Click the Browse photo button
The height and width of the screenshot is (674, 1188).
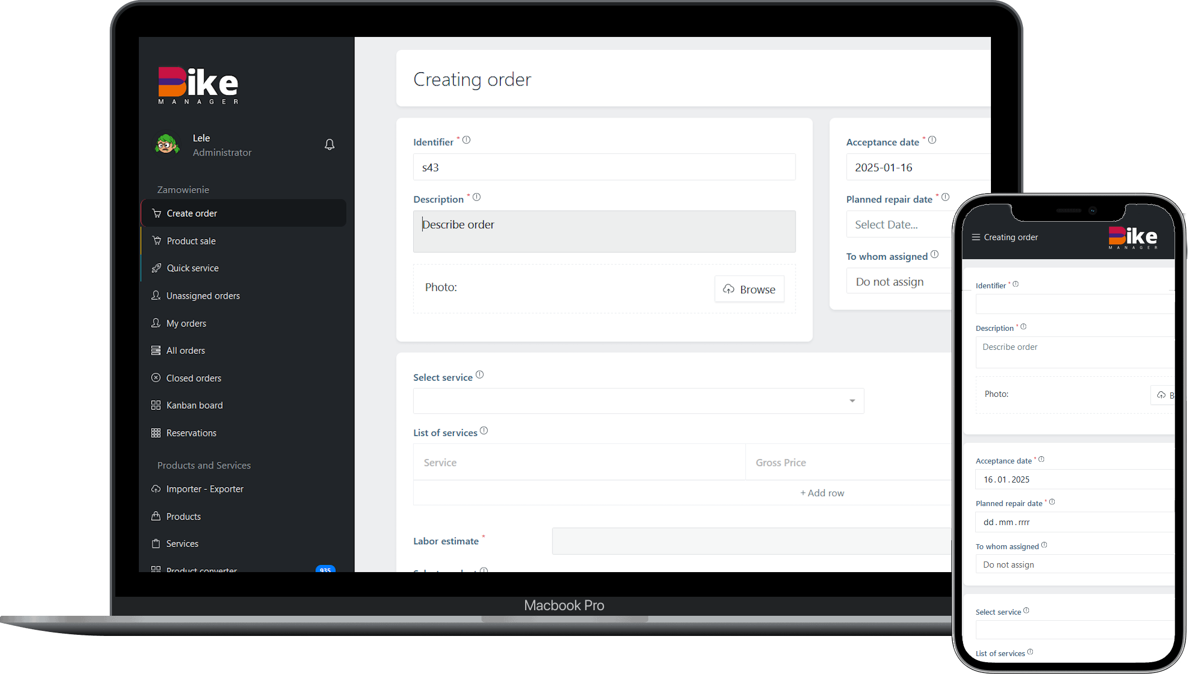749,289
